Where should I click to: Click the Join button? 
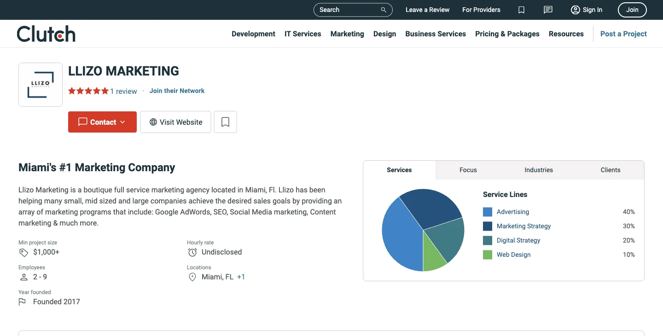pyautogui.click(x=632, y=10)
